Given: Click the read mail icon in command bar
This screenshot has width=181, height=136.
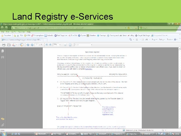Looking at the screenshot, I should (x=143, y=40).
